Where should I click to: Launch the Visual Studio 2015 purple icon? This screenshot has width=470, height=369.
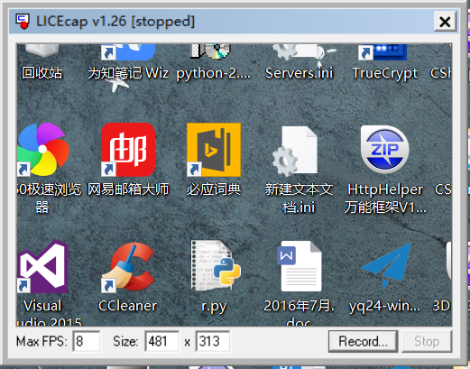coord(42,266)
